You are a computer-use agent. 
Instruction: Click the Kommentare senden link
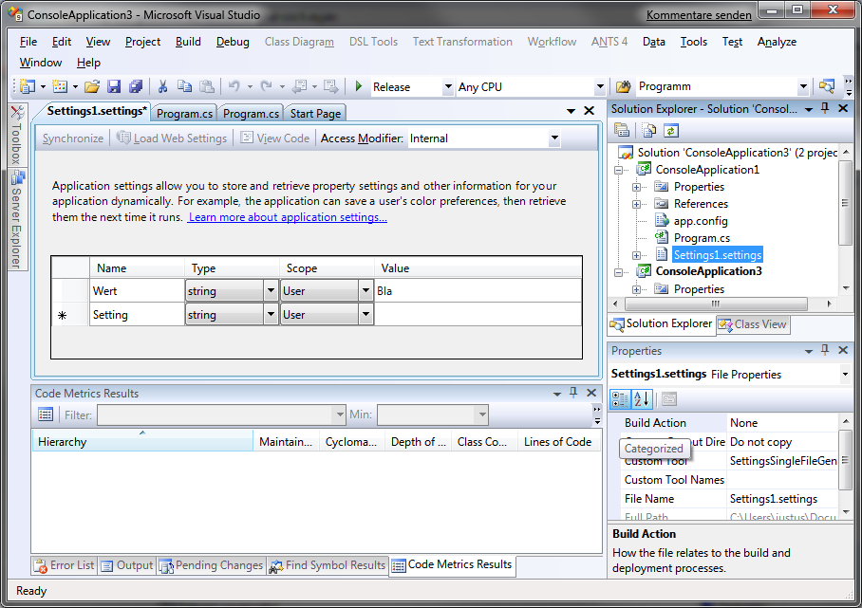[699, 15]
